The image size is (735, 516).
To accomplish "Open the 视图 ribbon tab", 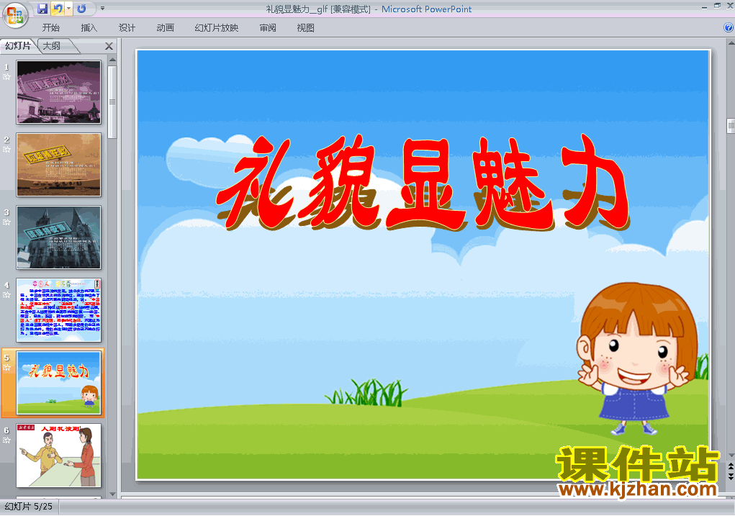I will click(x=306, y=28).
